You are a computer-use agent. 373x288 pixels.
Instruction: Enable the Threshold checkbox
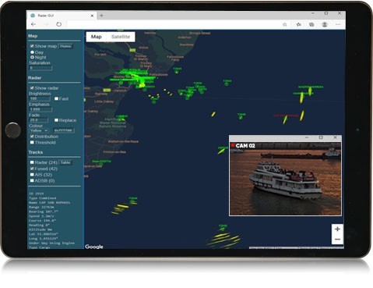coord(32,142)
